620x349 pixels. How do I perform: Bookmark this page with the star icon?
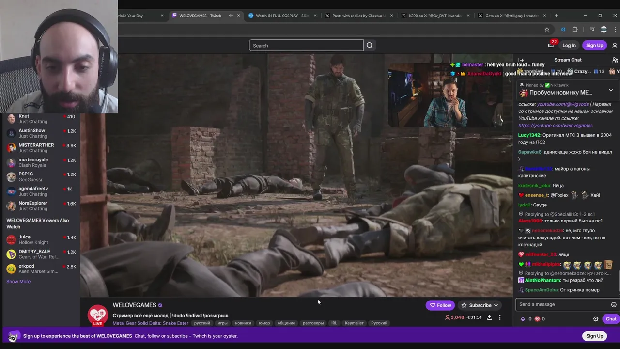pos(547,30)
